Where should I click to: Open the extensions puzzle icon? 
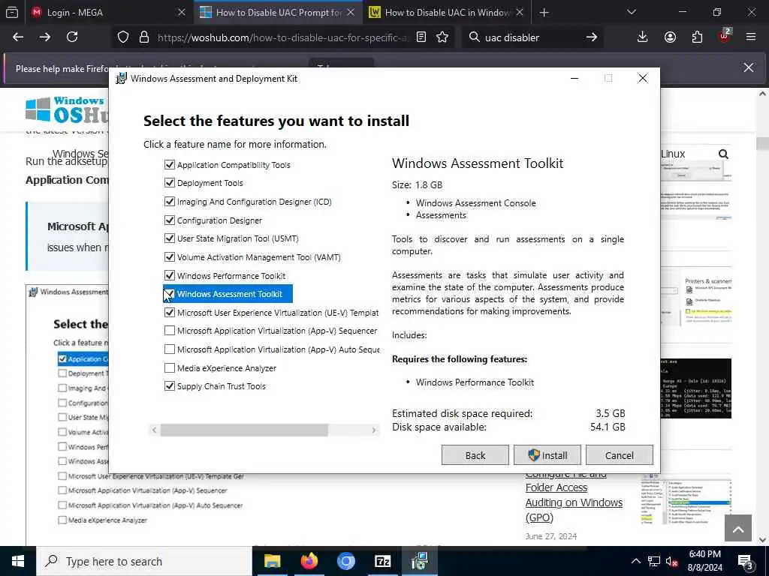[x=697, y=37]
